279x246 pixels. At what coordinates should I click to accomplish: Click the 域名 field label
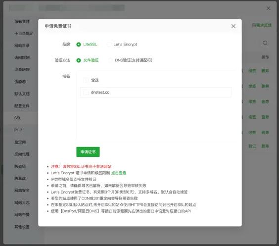point(66,76)
